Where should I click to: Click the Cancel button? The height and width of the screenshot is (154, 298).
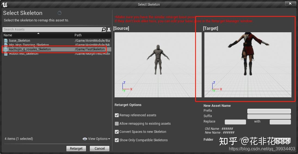(x=100, y=149)
